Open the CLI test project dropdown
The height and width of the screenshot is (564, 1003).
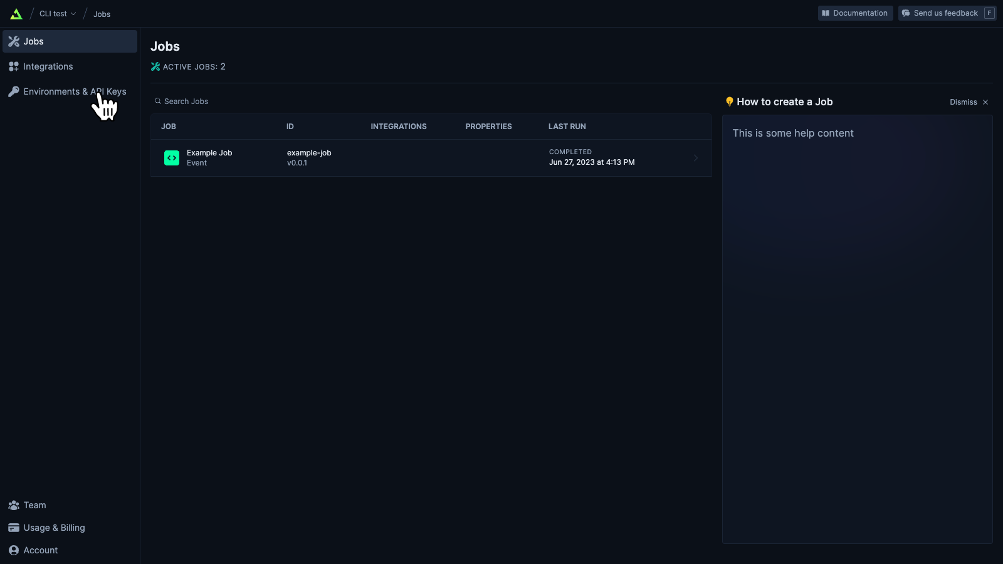point(58,14)
